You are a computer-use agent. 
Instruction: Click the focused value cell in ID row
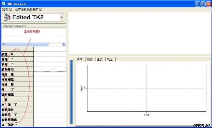[50, 69]
